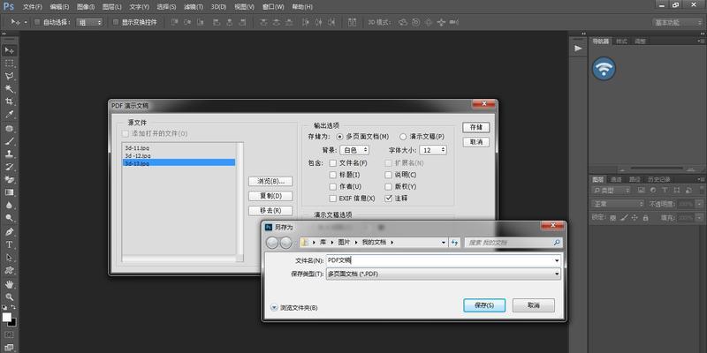
Task: Enable the 自动选择 checkbox
Action: (x=37, y=22)
